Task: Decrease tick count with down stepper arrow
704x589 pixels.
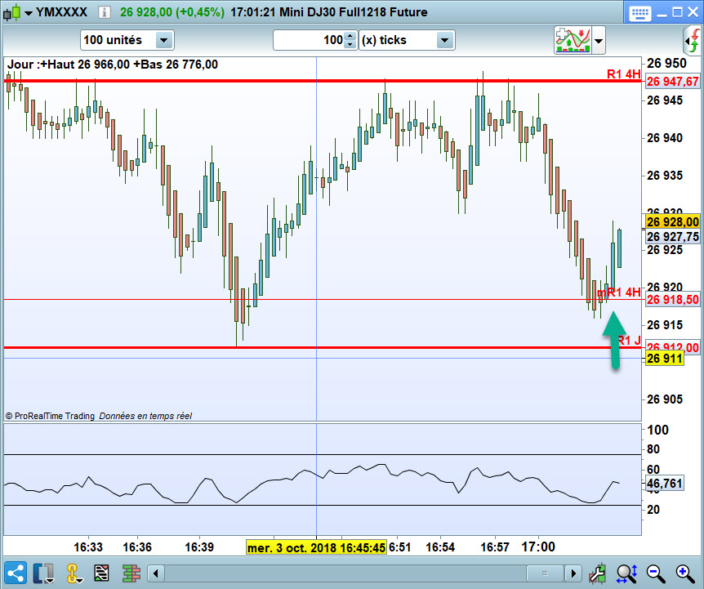Action: pos(350,44)
